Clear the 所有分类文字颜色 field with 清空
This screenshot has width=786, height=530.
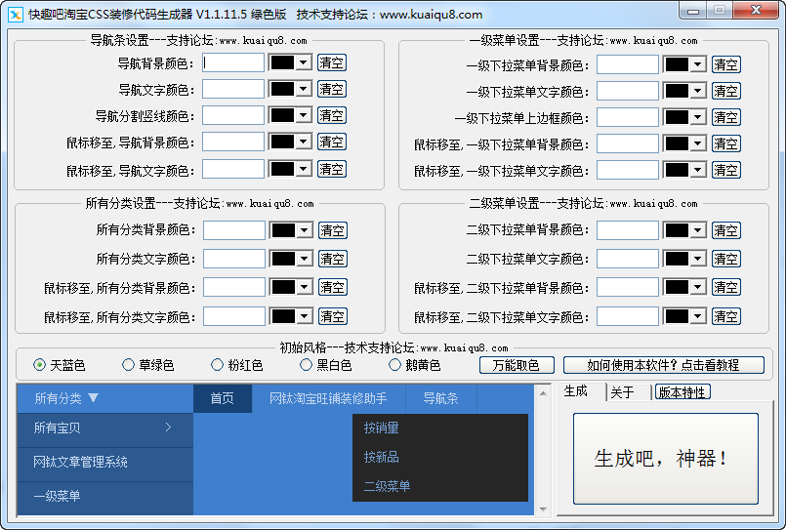(332, 259)
